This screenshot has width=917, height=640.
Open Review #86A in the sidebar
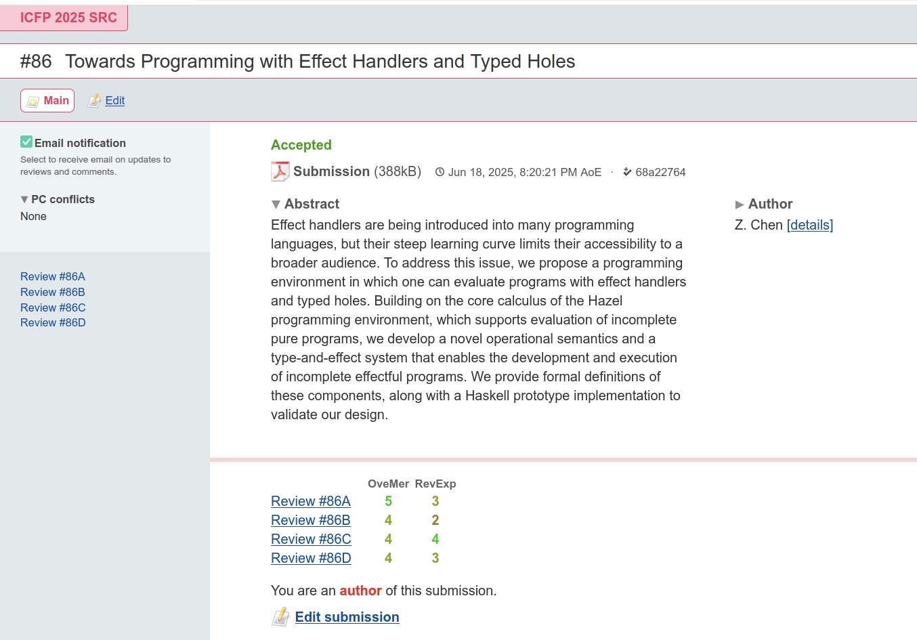point(53,276)
